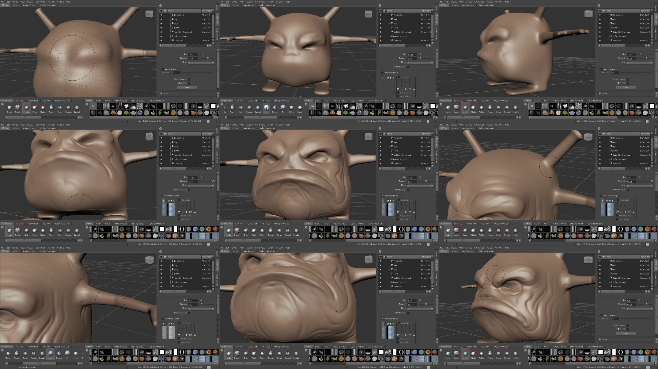658x369 pixels.
Task: Click the Reset button in the bottom-right frame
Action: [x=626, y=334]
